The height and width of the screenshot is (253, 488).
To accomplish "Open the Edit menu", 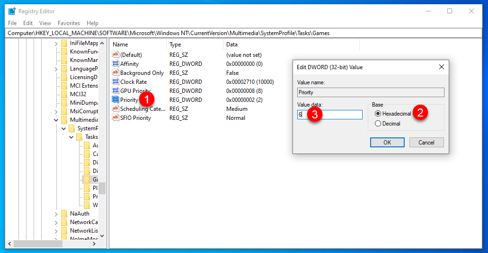I will click(28, 23).
